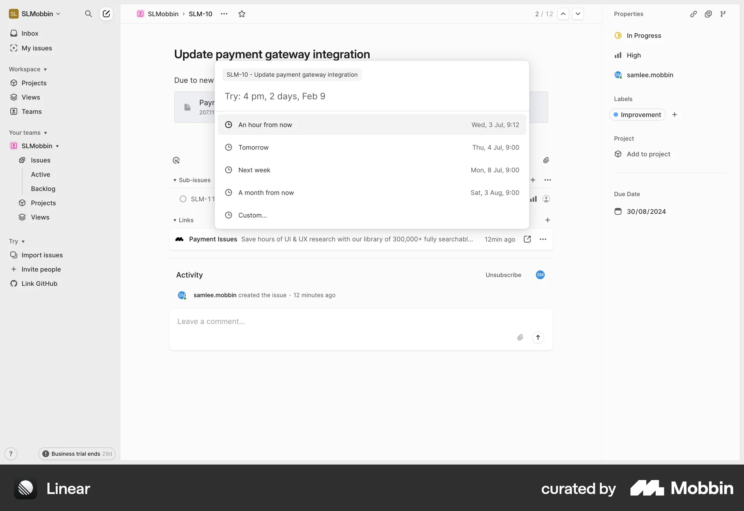This screenshot has height=511, width=744.
Task: Mark sub-issue SLM-11 as done
Action: pyautogui.click(x=183, y=199)
